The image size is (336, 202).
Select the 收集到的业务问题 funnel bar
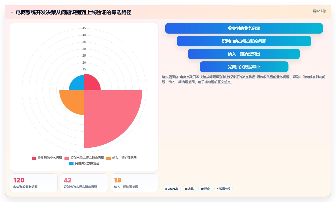[x=244, y=28]
